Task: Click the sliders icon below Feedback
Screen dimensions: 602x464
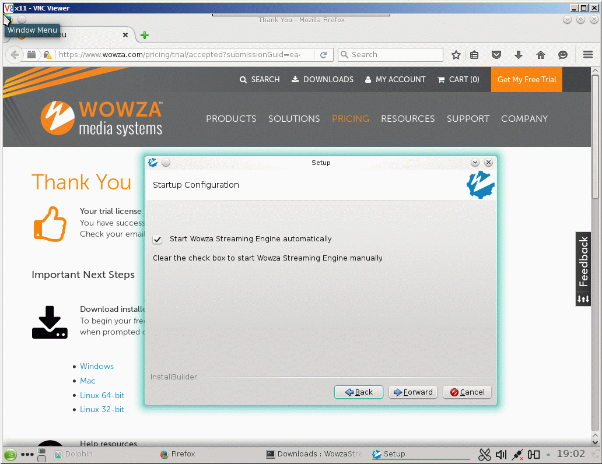Action: pos(583,299)
